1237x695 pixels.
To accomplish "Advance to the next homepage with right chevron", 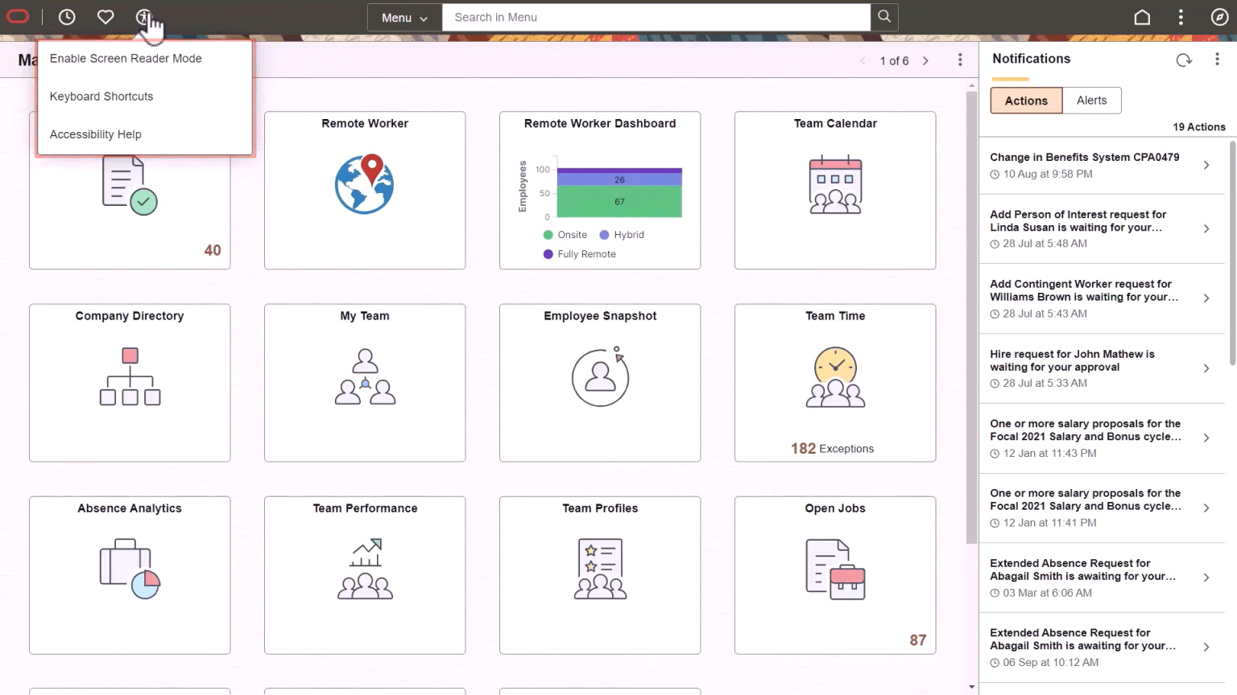I will click(x=925, y=60).
